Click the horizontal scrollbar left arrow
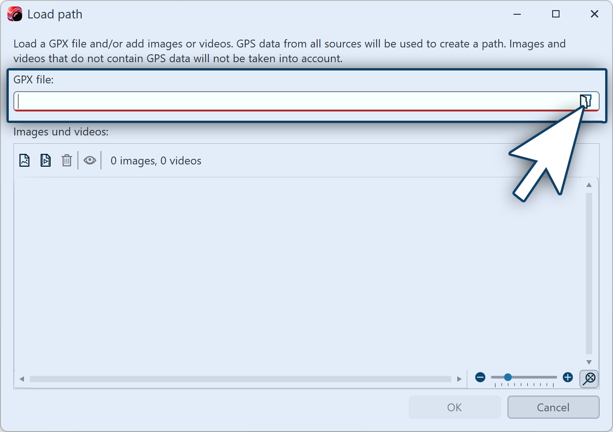The height and width of the screenshot is (432, 613). (x=21, y=379)
